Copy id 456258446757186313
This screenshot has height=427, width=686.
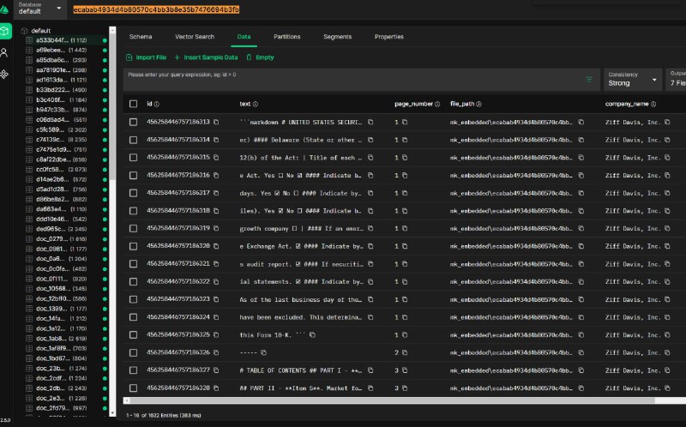pyautogui.click(x=216, y=122)
